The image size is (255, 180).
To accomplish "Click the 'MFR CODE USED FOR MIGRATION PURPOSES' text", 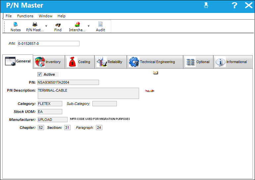I will pyautogui.click(x=100, y=119).
